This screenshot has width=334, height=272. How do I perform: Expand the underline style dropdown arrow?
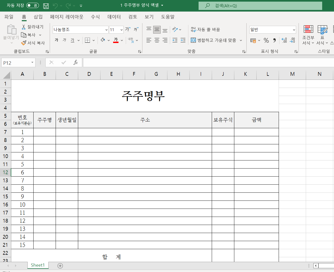[x=78, y=40]
